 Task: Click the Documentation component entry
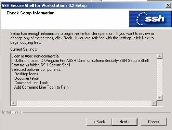coord(26,78)
